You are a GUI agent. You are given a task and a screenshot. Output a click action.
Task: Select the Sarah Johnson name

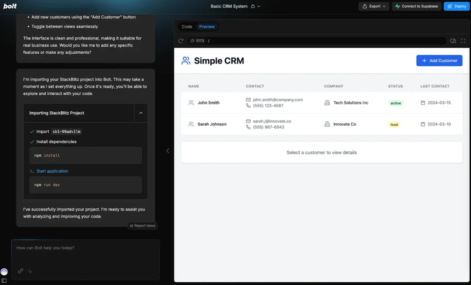pos(212,124)
